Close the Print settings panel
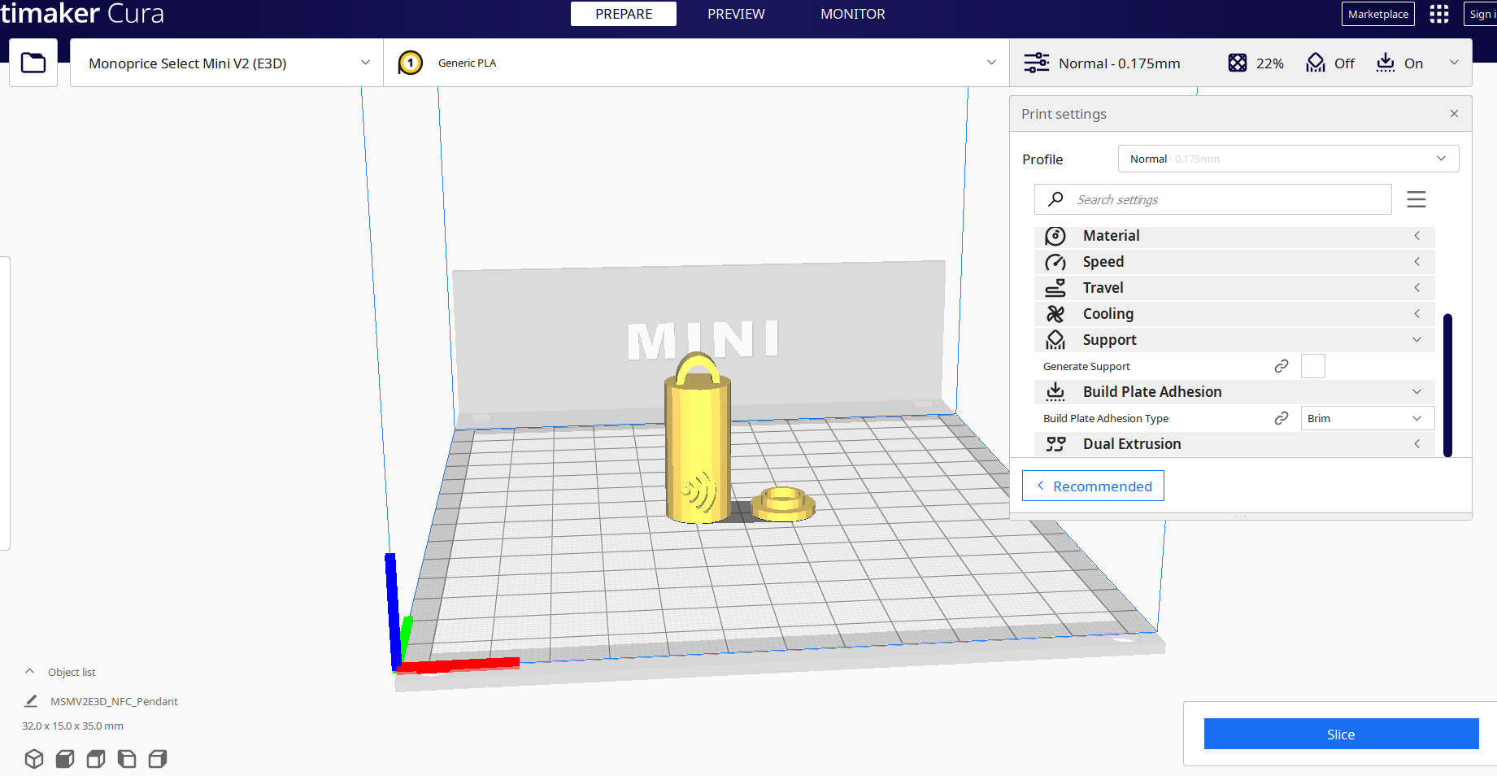The image size is (1497, 776). point(1454,114)
